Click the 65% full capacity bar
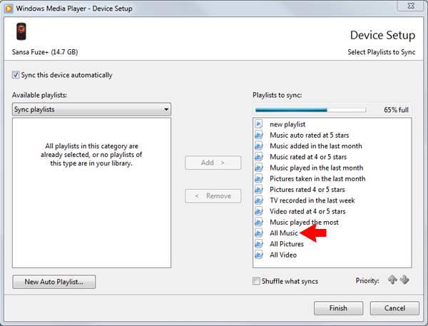Image resolution: width=428 pixels, height=326 pixels. (310, 110)
